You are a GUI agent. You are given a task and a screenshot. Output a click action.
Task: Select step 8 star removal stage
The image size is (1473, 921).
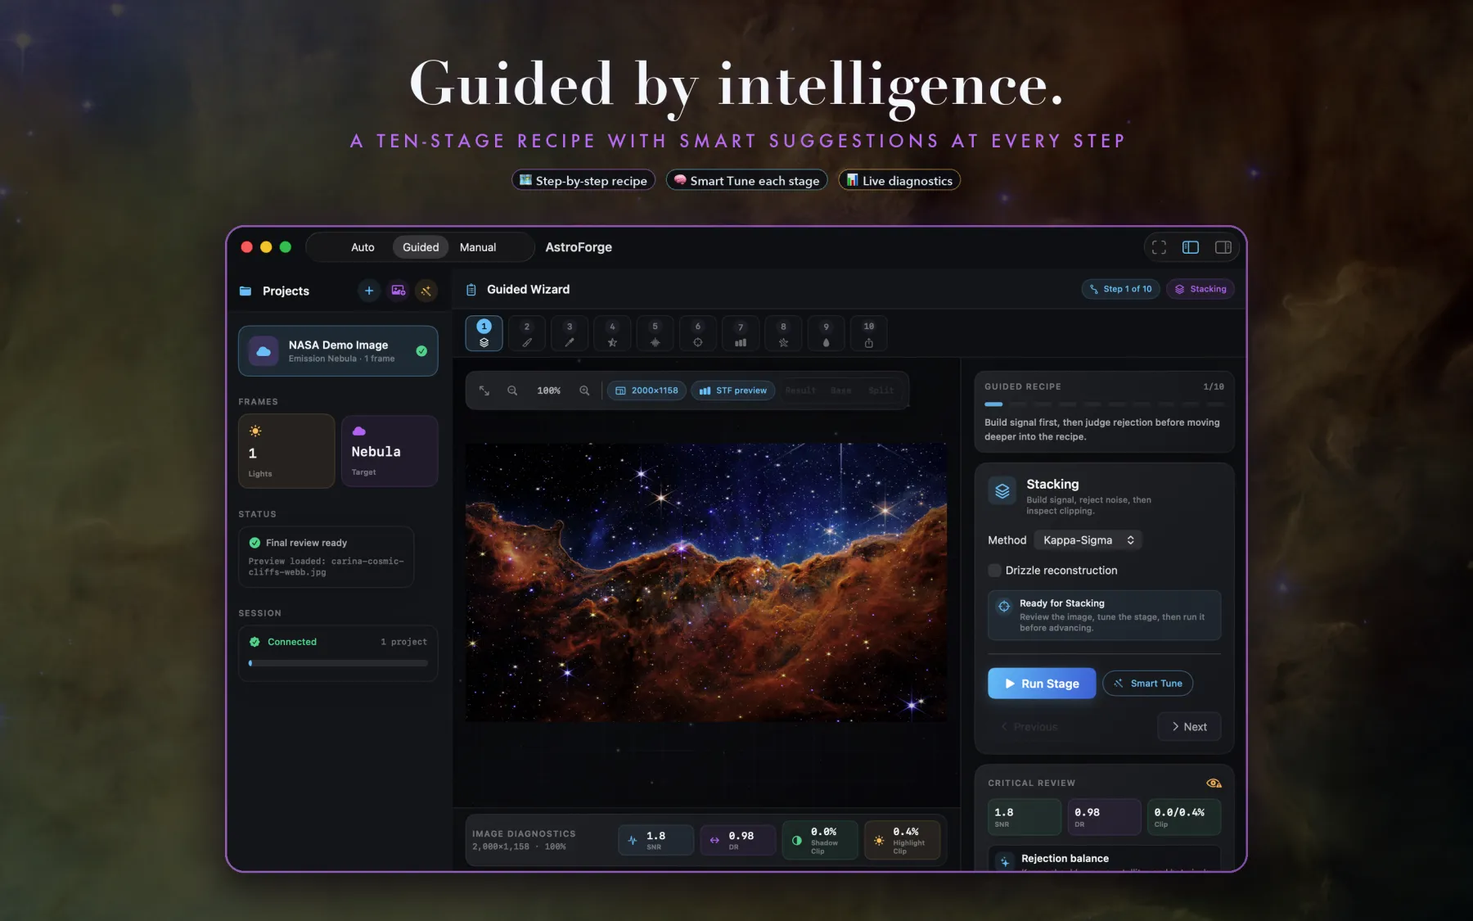click(783, 334)
